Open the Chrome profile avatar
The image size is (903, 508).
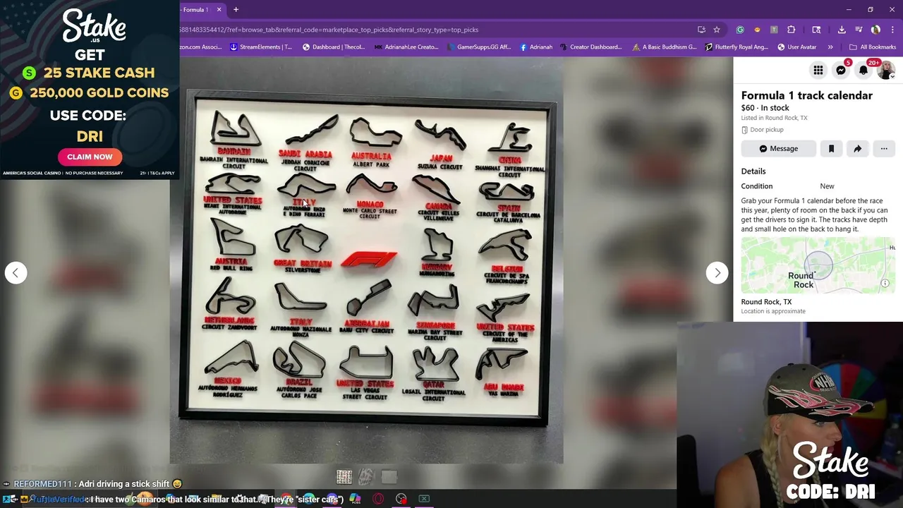pyautogui.click(x=875, y=30)
